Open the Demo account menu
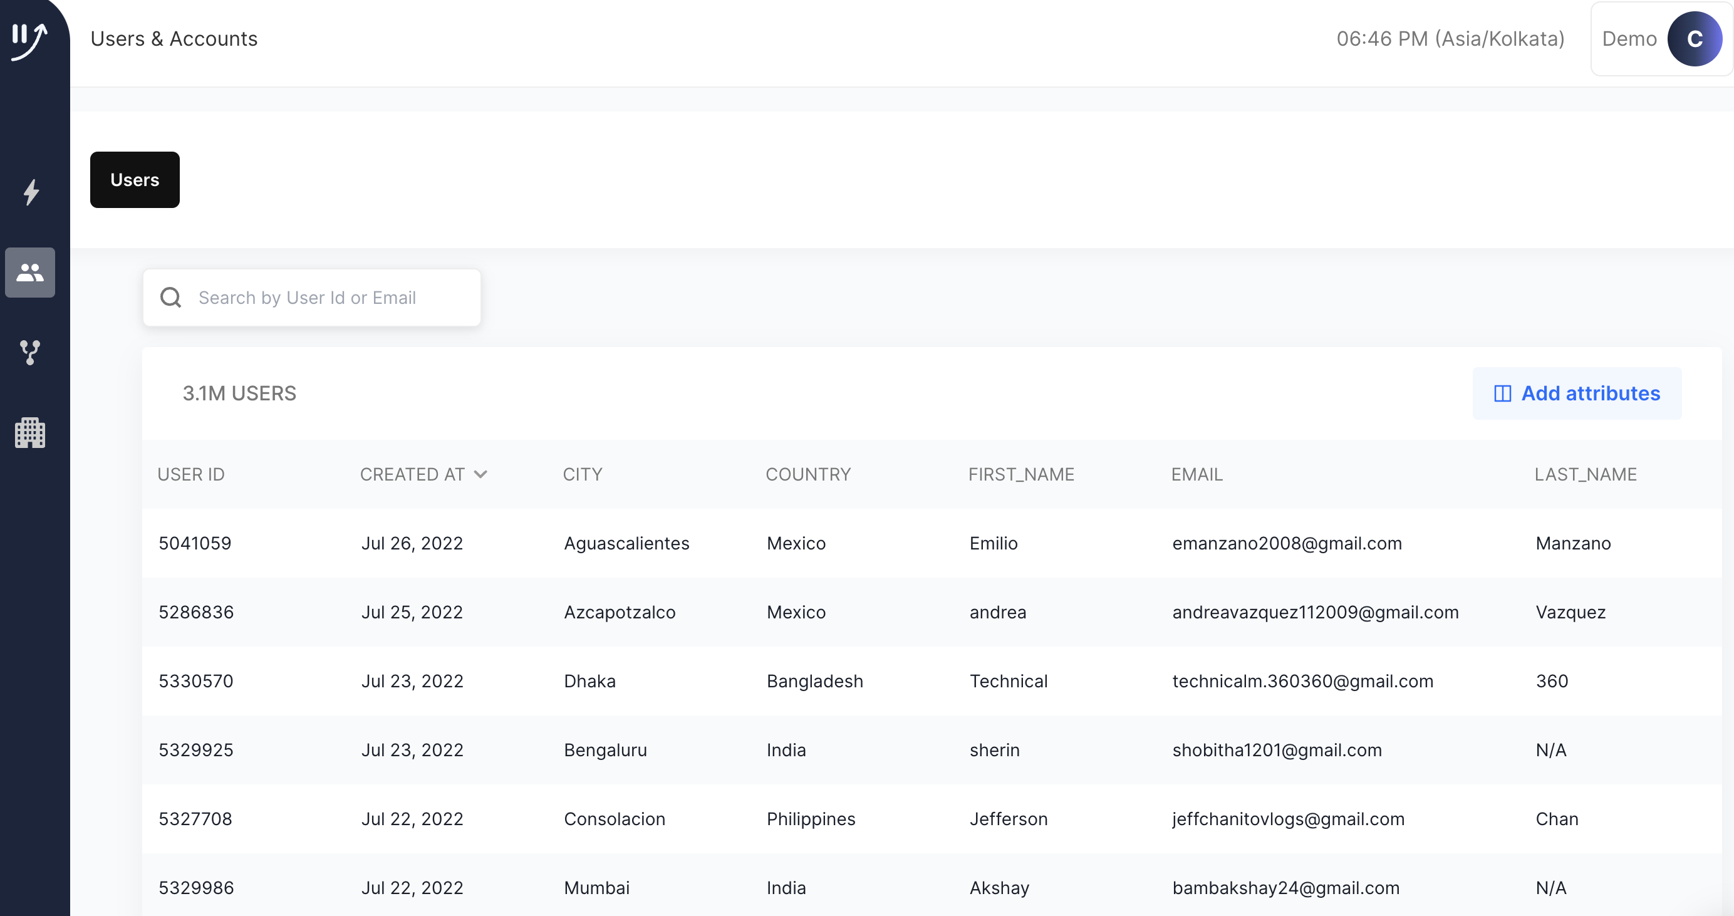1734x916 pixels. (1628, 39)
